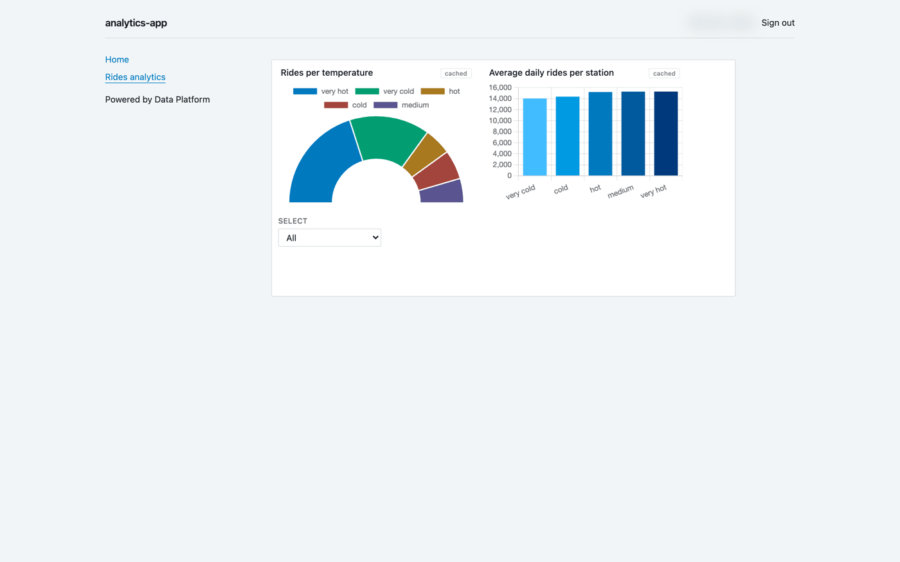Click the very cold x-axis label
Screen dimensions: 900x562
click(521, 192)
